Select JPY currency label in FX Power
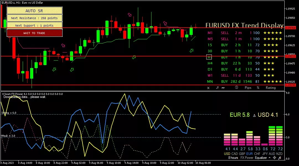 tap(265, 154)
